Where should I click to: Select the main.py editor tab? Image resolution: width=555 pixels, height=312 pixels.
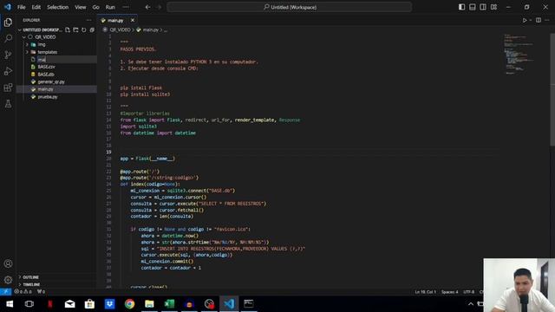(x=115, y=21)
